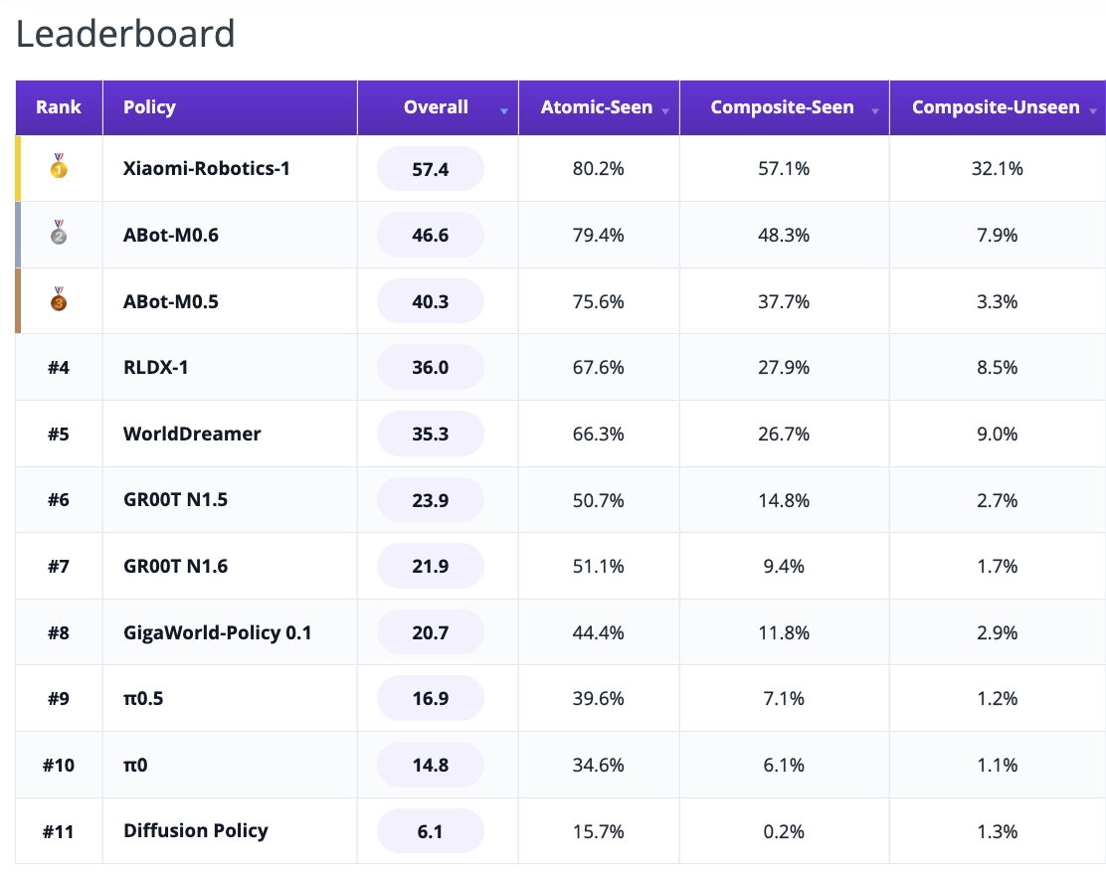Sort by Composite-Unseen using arrow icon
The image size is (1106, 874).
1093,111
